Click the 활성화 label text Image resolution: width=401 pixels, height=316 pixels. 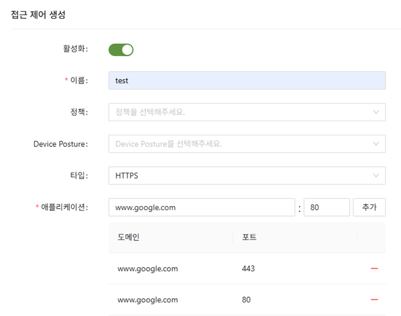pyautogui.click(x=75, y=49)
